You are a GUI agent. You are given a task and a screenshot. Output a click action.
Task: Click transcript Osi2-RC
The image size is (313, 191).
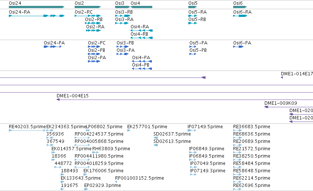tap(88, 16)
